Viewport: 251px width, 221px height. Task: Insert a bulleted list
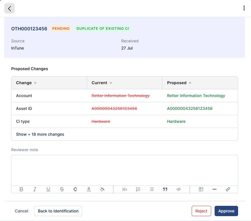pos(152,189)
